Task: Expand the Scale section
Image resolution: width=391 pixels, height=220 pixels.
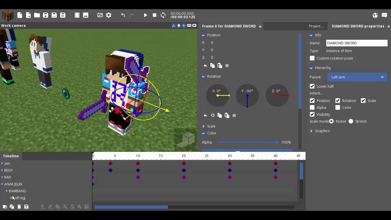Action: tap(203, 126)
